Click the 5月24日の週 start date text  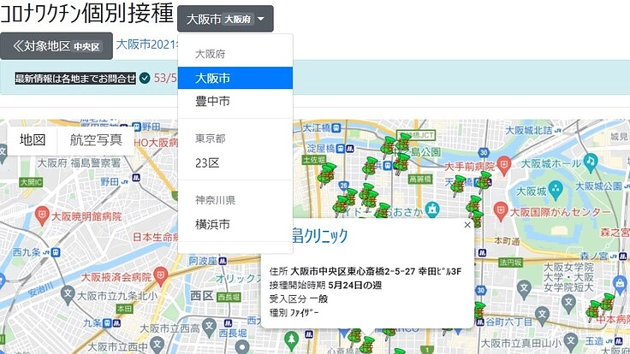click(x=354, y=286)
